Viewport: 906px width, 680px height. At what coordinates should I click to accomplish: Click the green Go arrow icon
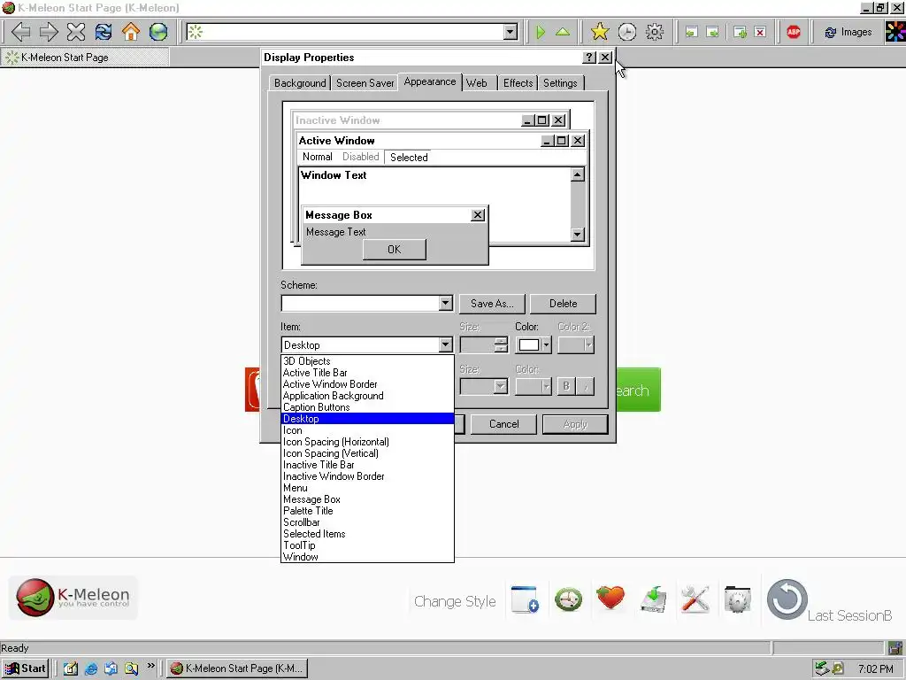541,32
